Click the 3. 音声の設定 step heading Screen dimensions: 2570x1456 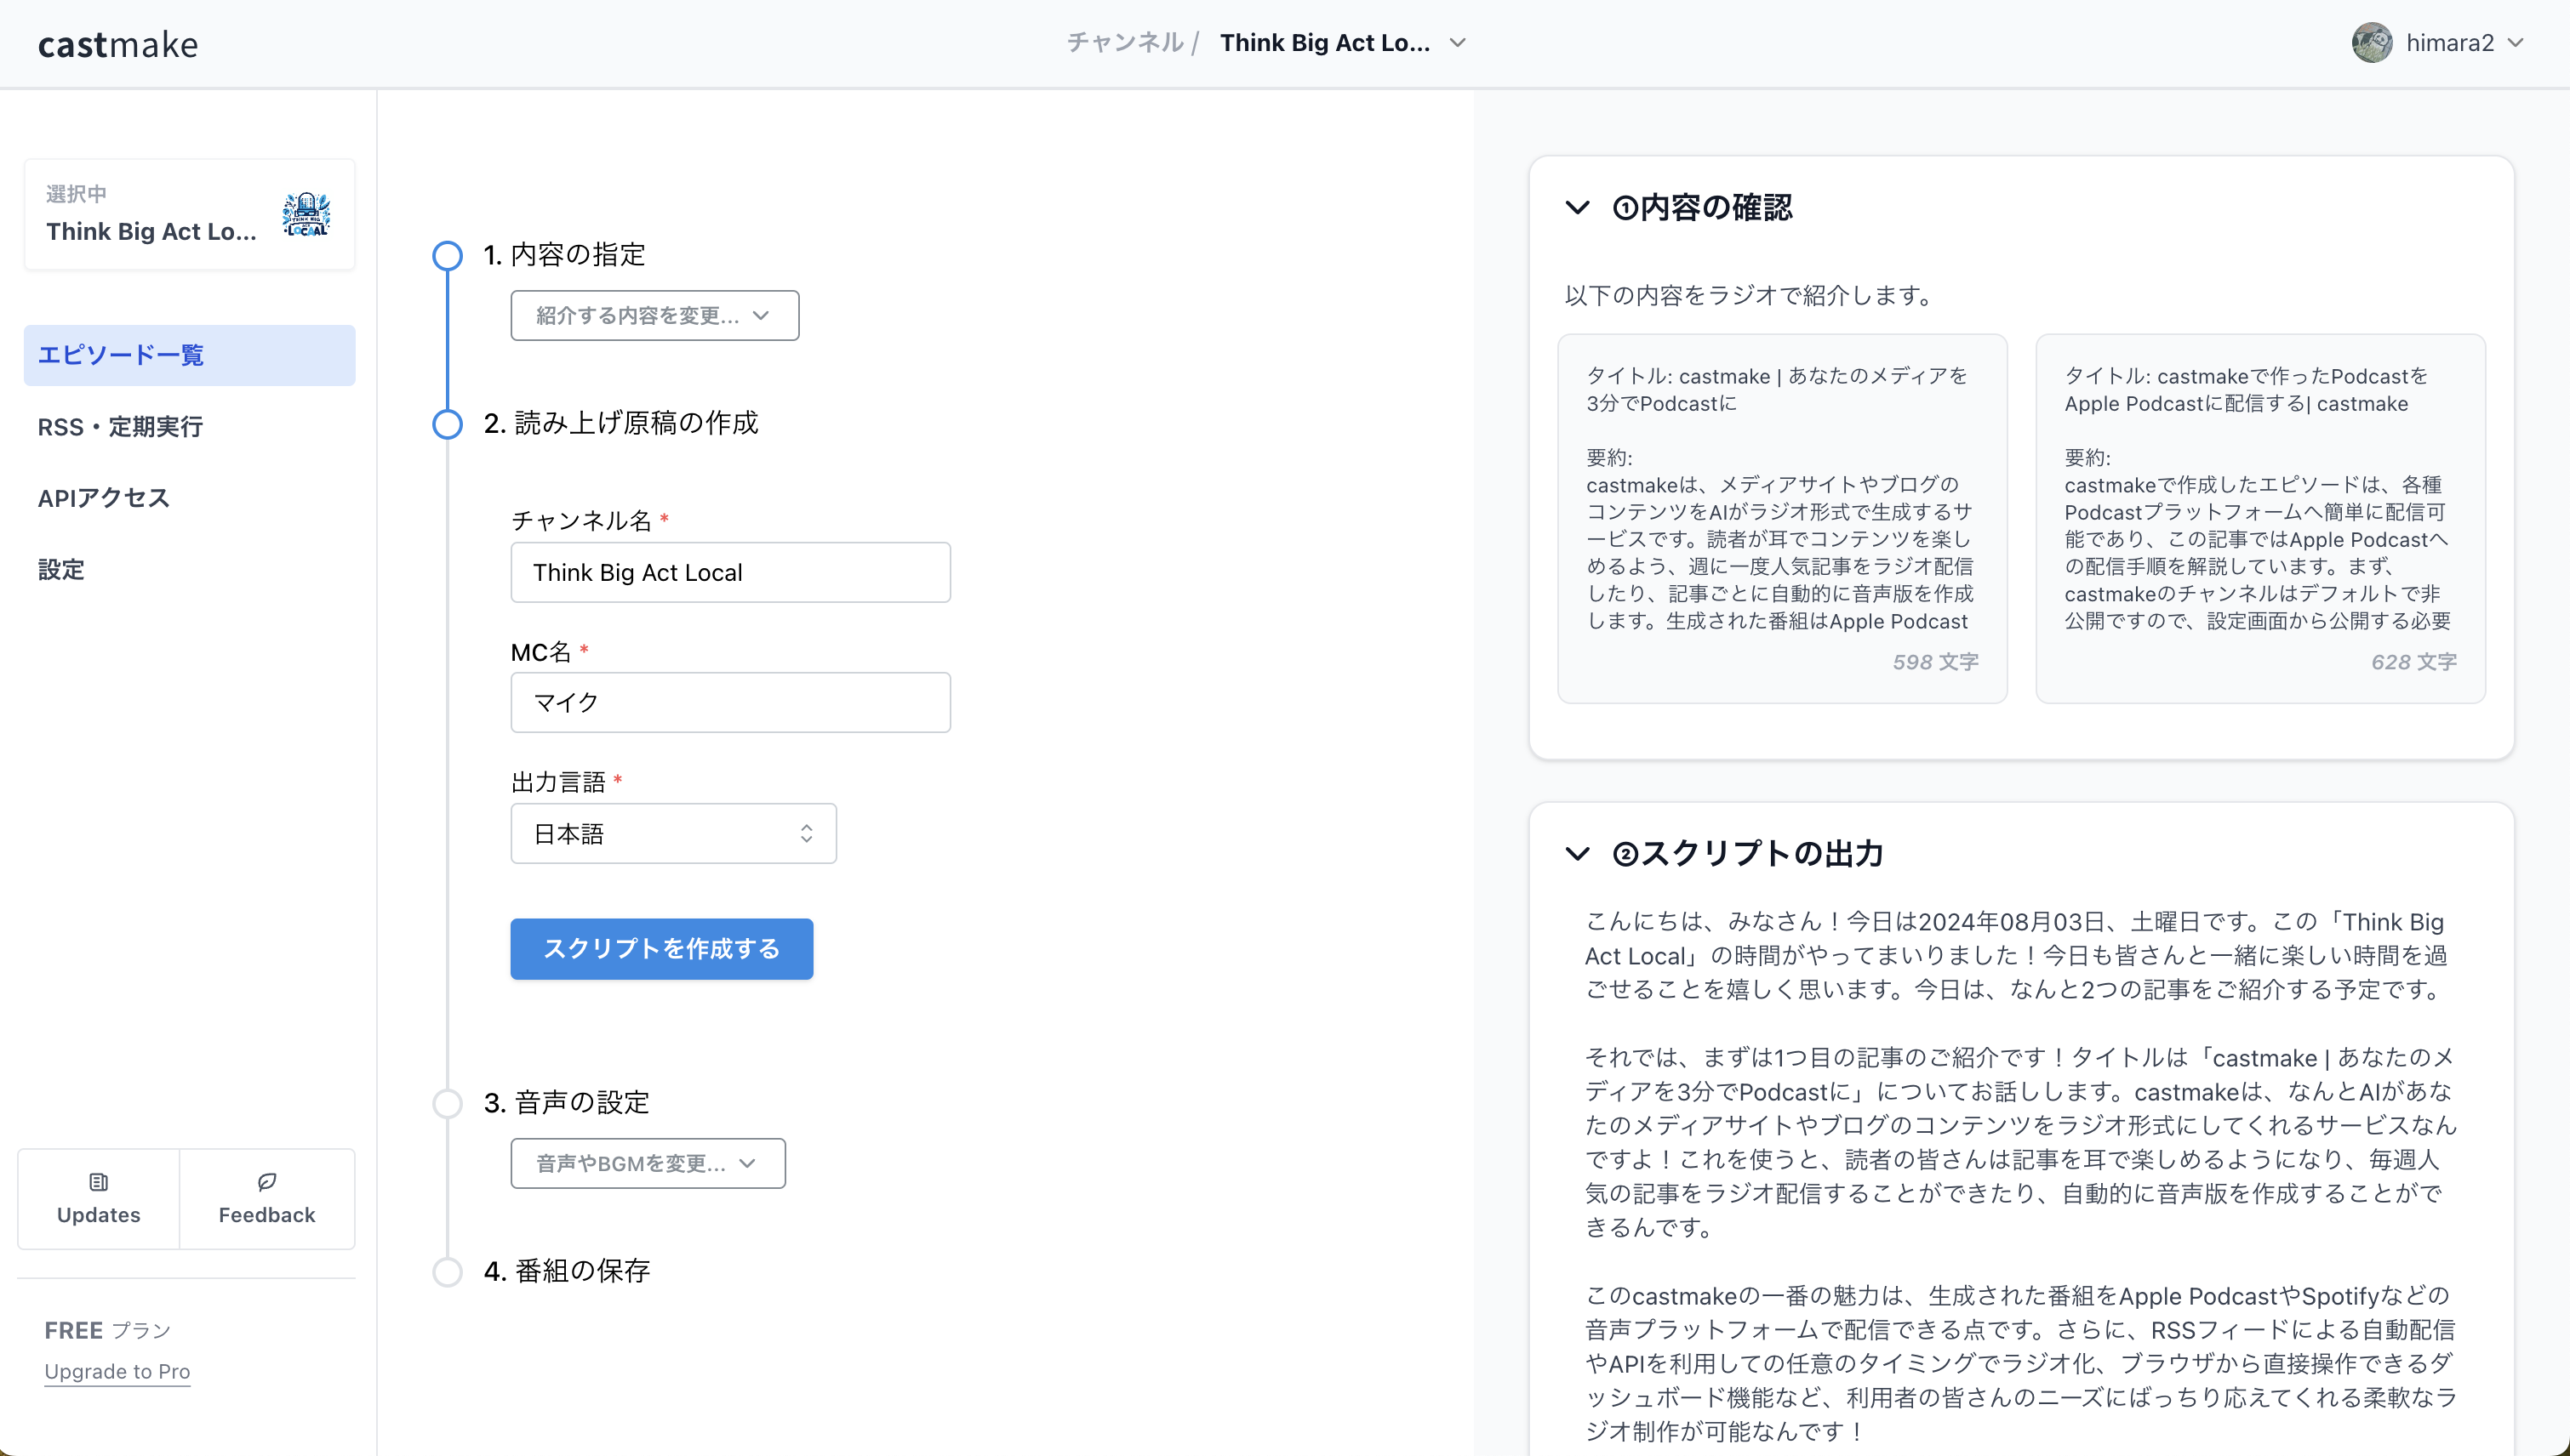(566, 1103)
